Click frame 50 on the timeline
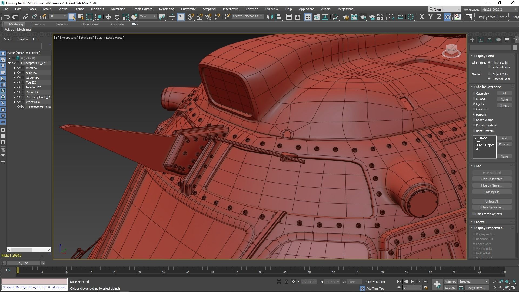This screenshot has width=519, height=292. (261, 270)
